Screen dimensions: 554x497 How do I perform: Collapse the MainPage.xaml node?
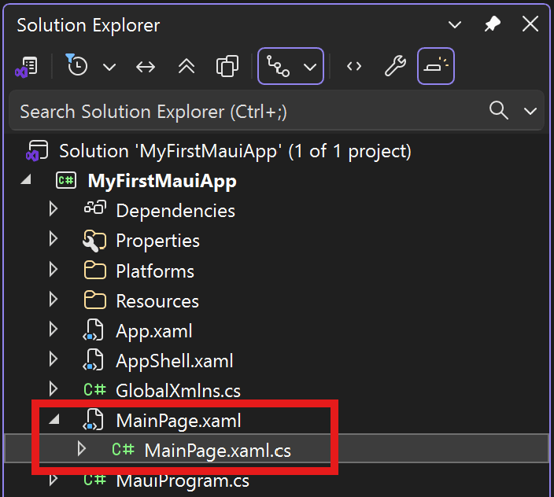coord(54,419)
